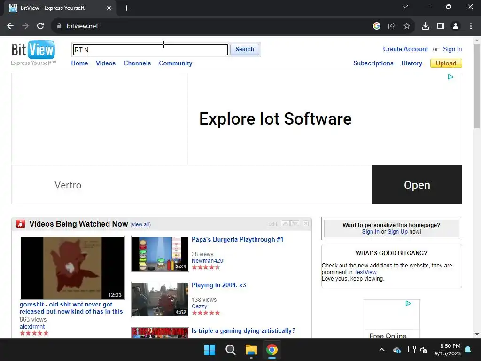Image resolution: width=481 pixels, height=361 pixels.
Task: Open the clock and date panel
Action: (448, 350)
